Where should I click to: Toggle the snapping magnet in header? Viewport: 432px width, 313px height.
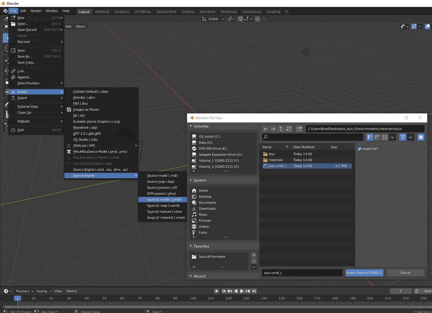point(240,19)
